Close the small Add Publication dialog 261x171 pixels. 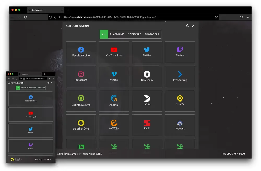coord(52,83)
